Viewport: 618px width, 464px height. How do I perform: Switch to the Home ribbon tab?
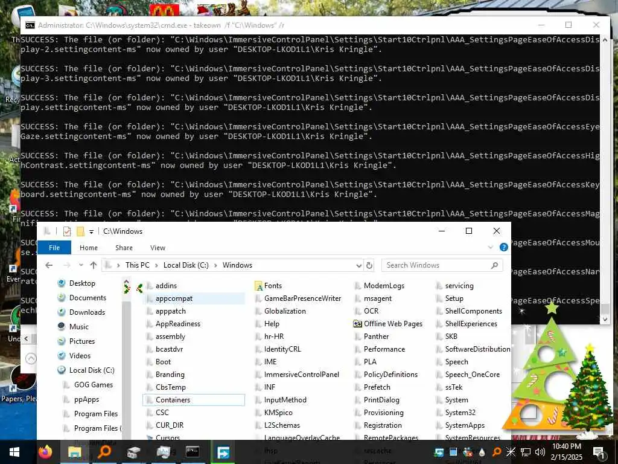pos(89,248)
